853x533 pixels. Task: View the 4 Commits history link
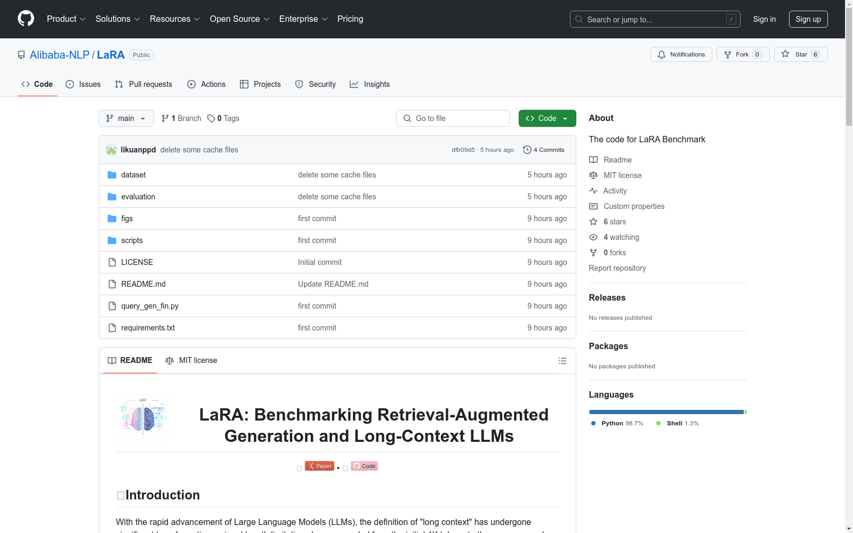[x=544, y=150]
